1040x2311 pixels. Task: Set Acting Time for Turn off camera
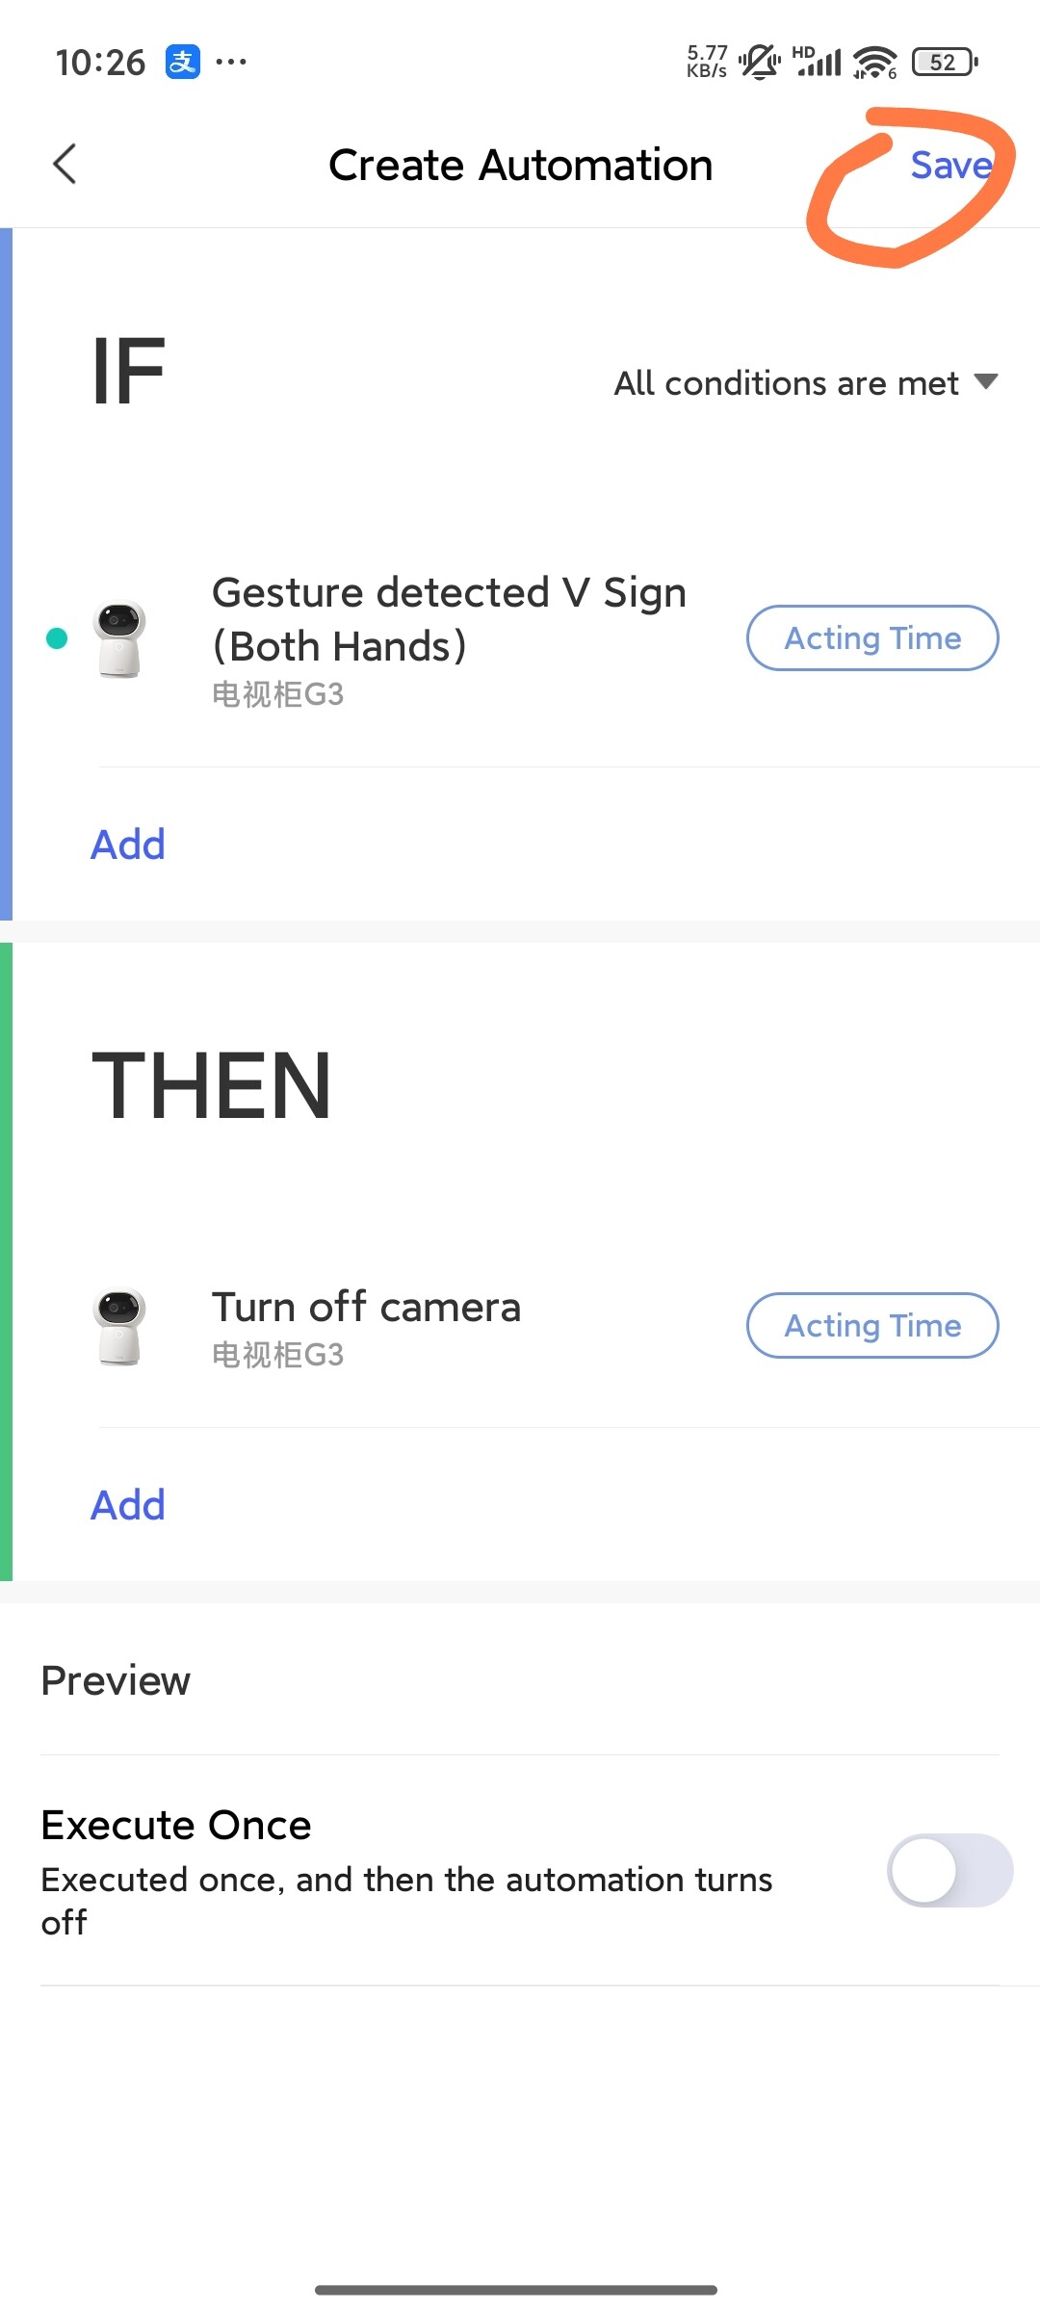[872, 1326]
